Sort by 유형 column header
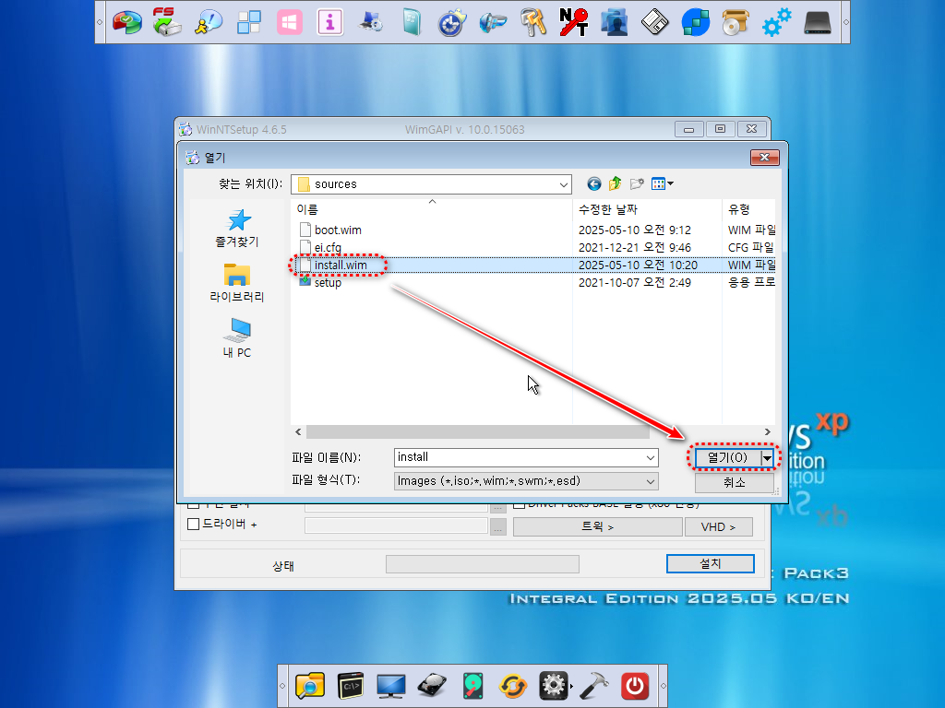Image resolution: width=945 pixels, height=708 pixels. (x=748, y=209)
